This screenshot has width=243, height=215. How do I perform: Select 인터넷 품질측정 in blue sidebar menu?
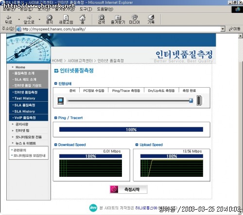[26, 92]
